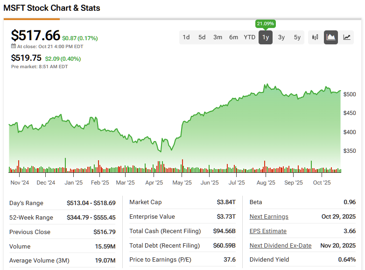Show year-to-date with YTD button

[x=250, y=37]
